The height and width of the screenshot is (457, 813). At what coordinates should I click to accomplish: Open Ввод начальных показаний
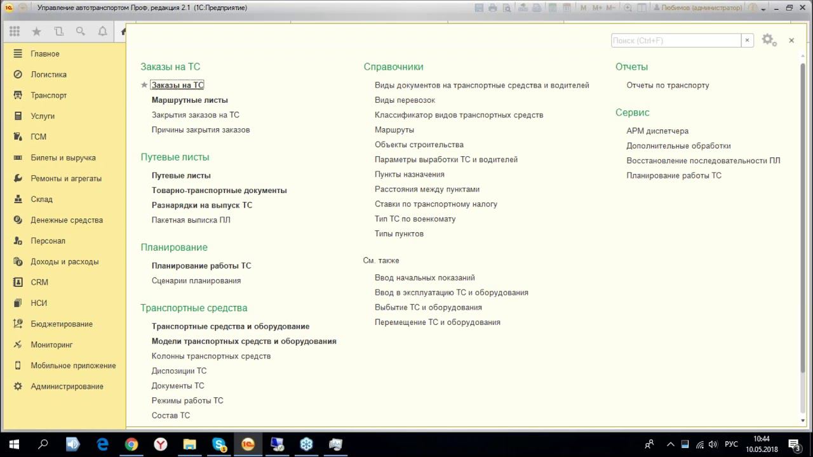(x=425, y=278)
